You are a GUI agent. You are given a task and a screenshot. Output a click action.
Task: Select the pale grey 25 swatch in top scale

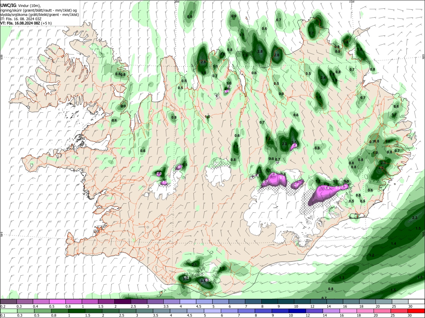[400, 302]
